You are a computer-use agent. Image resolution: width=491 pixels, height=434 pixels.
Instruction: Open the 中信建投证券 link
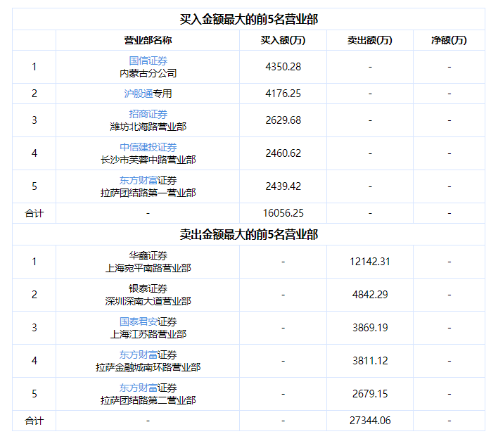tap(148, 147)
